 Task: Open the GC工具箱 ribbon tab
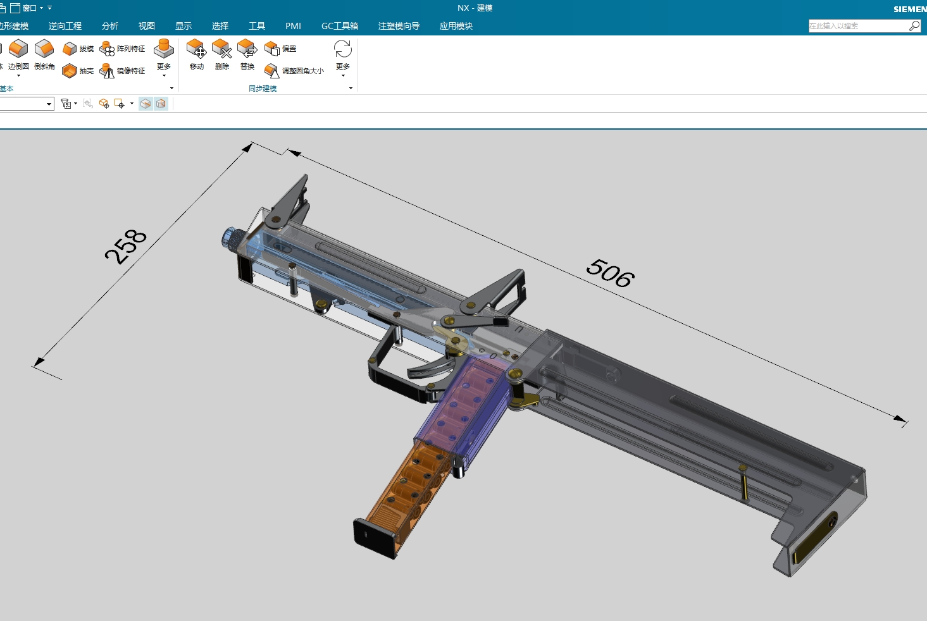(x=340, y=26)
